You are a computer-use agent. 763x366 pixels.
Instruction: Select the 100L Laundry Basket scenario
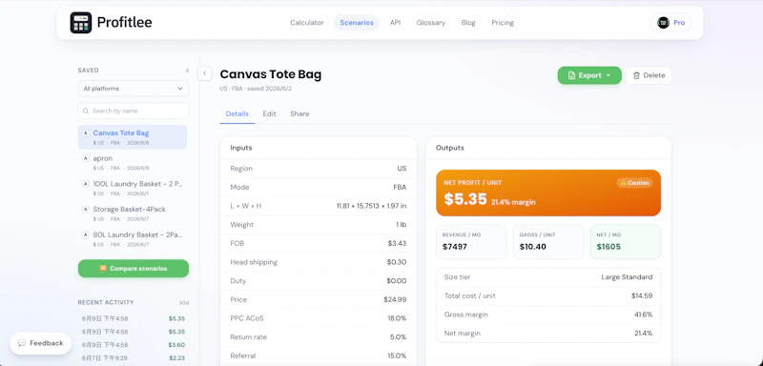click(x=133, y=188)
